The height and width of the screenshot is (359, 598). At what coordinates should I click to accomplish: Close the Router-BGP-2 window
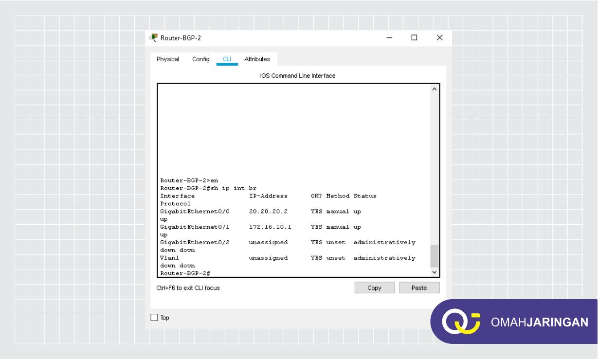click(439, 37)
